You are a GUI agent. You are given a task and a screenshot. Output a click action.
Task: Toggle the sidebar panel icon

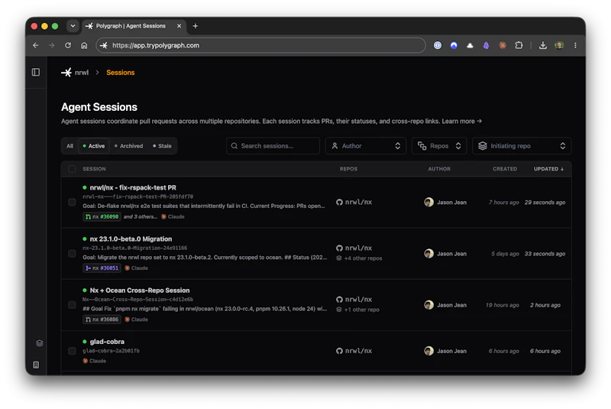click(x=36, y=72)
